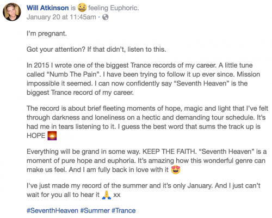Image resolution: width=272 pixels, height=218 pixels.
Task: Click the word HOPE in capitals
Action: click(x=36, y=136)
